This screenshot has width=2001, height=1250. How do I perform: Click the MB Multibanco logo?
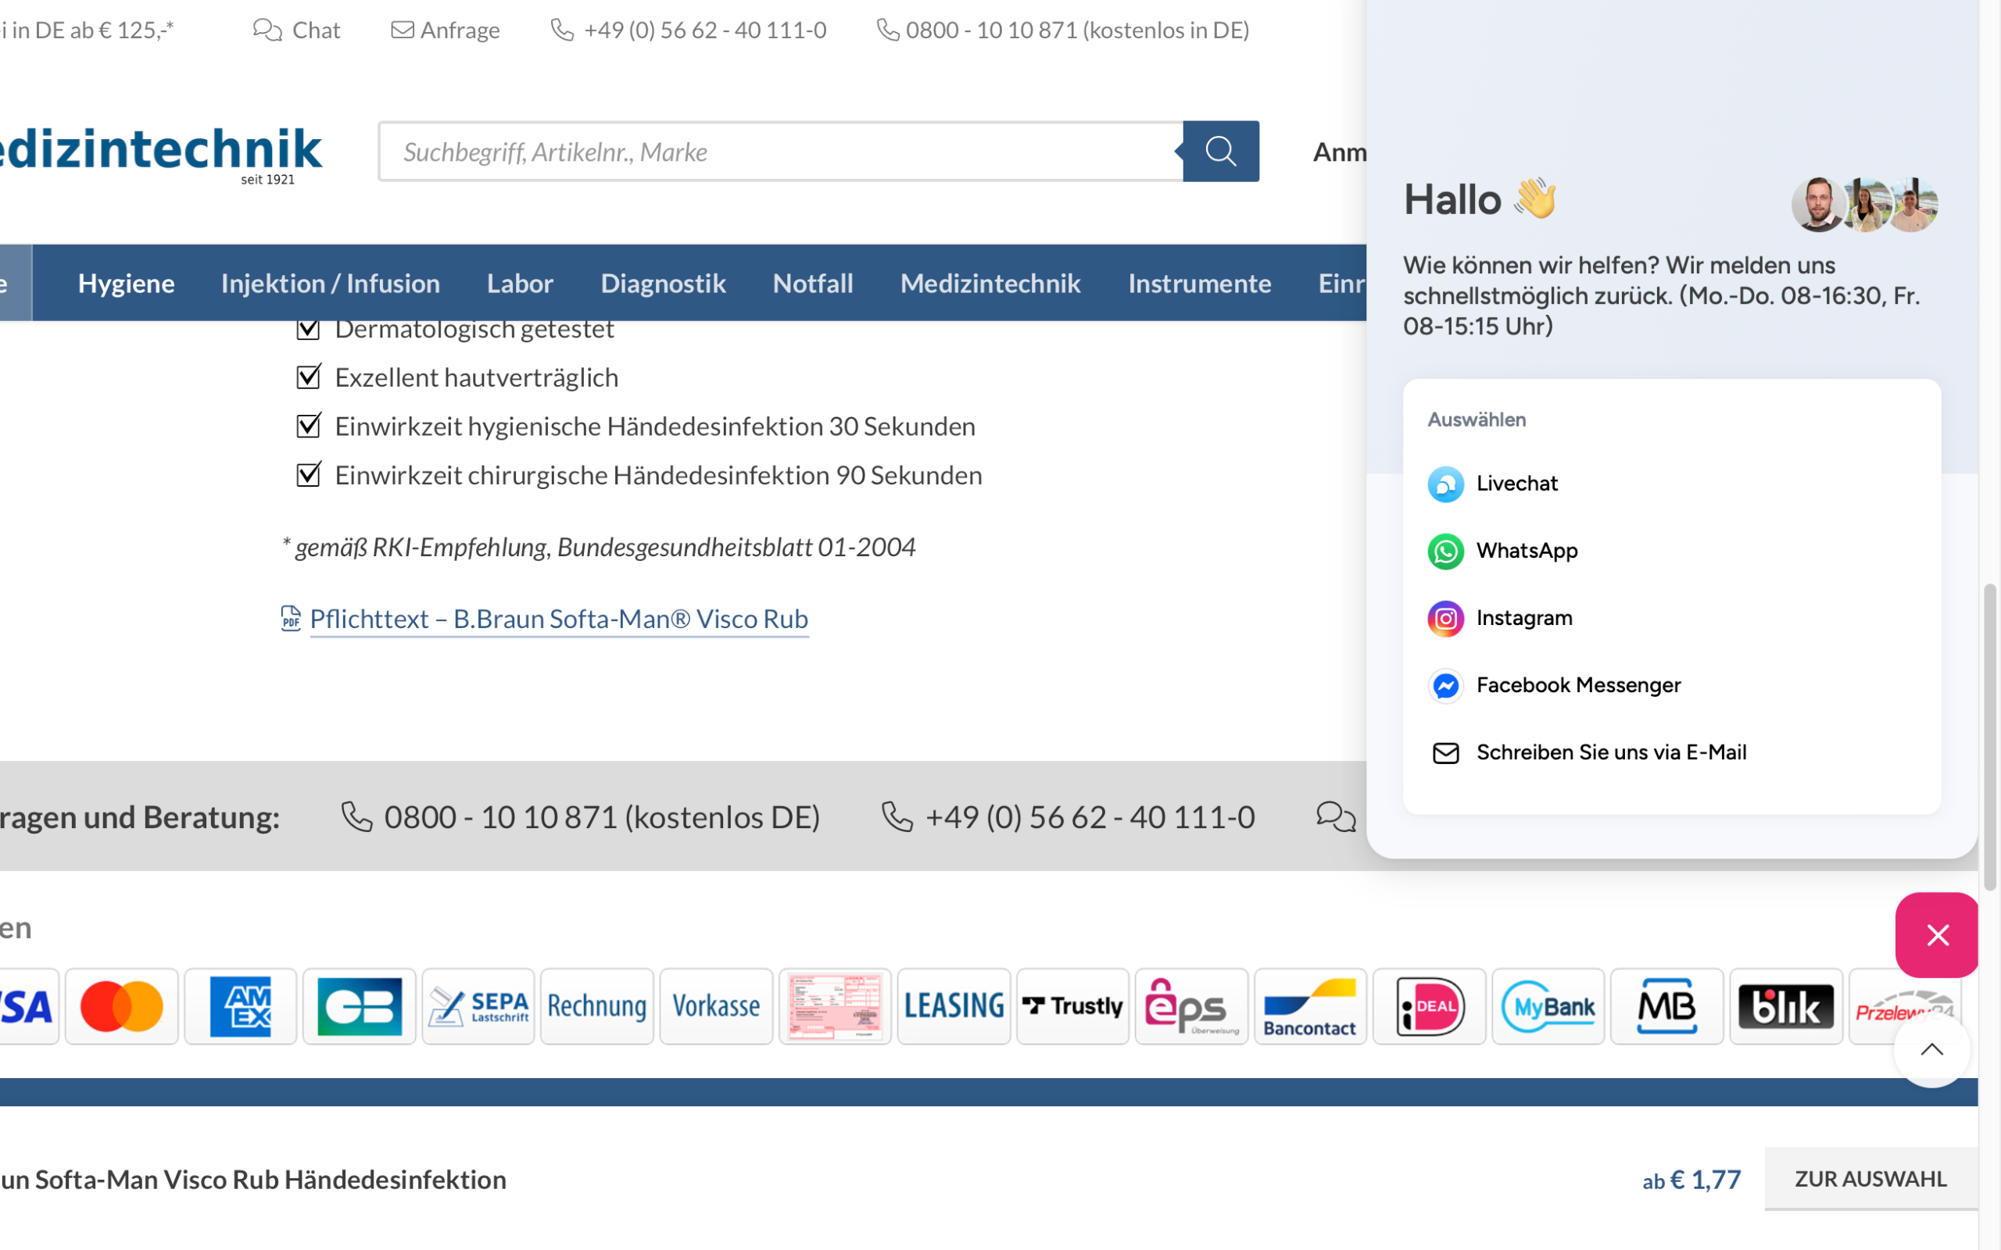click(1667, 1006)
